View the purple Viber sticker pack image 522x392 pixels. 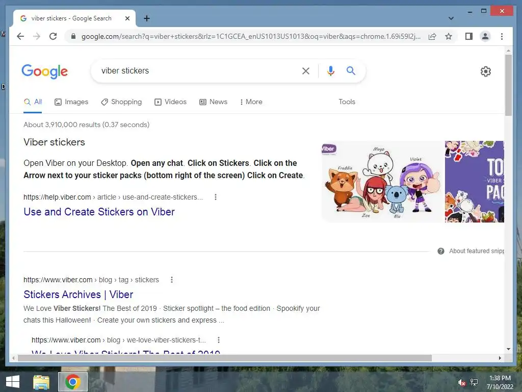pyautogui.click(x=474, y=181)
